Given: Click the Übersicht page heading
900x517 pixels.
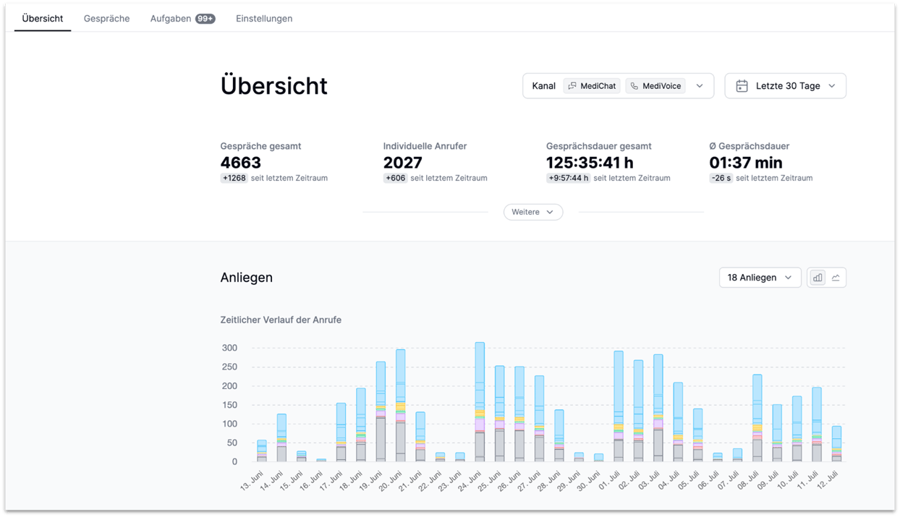Looking at the screenshot, I should [274, 86].
